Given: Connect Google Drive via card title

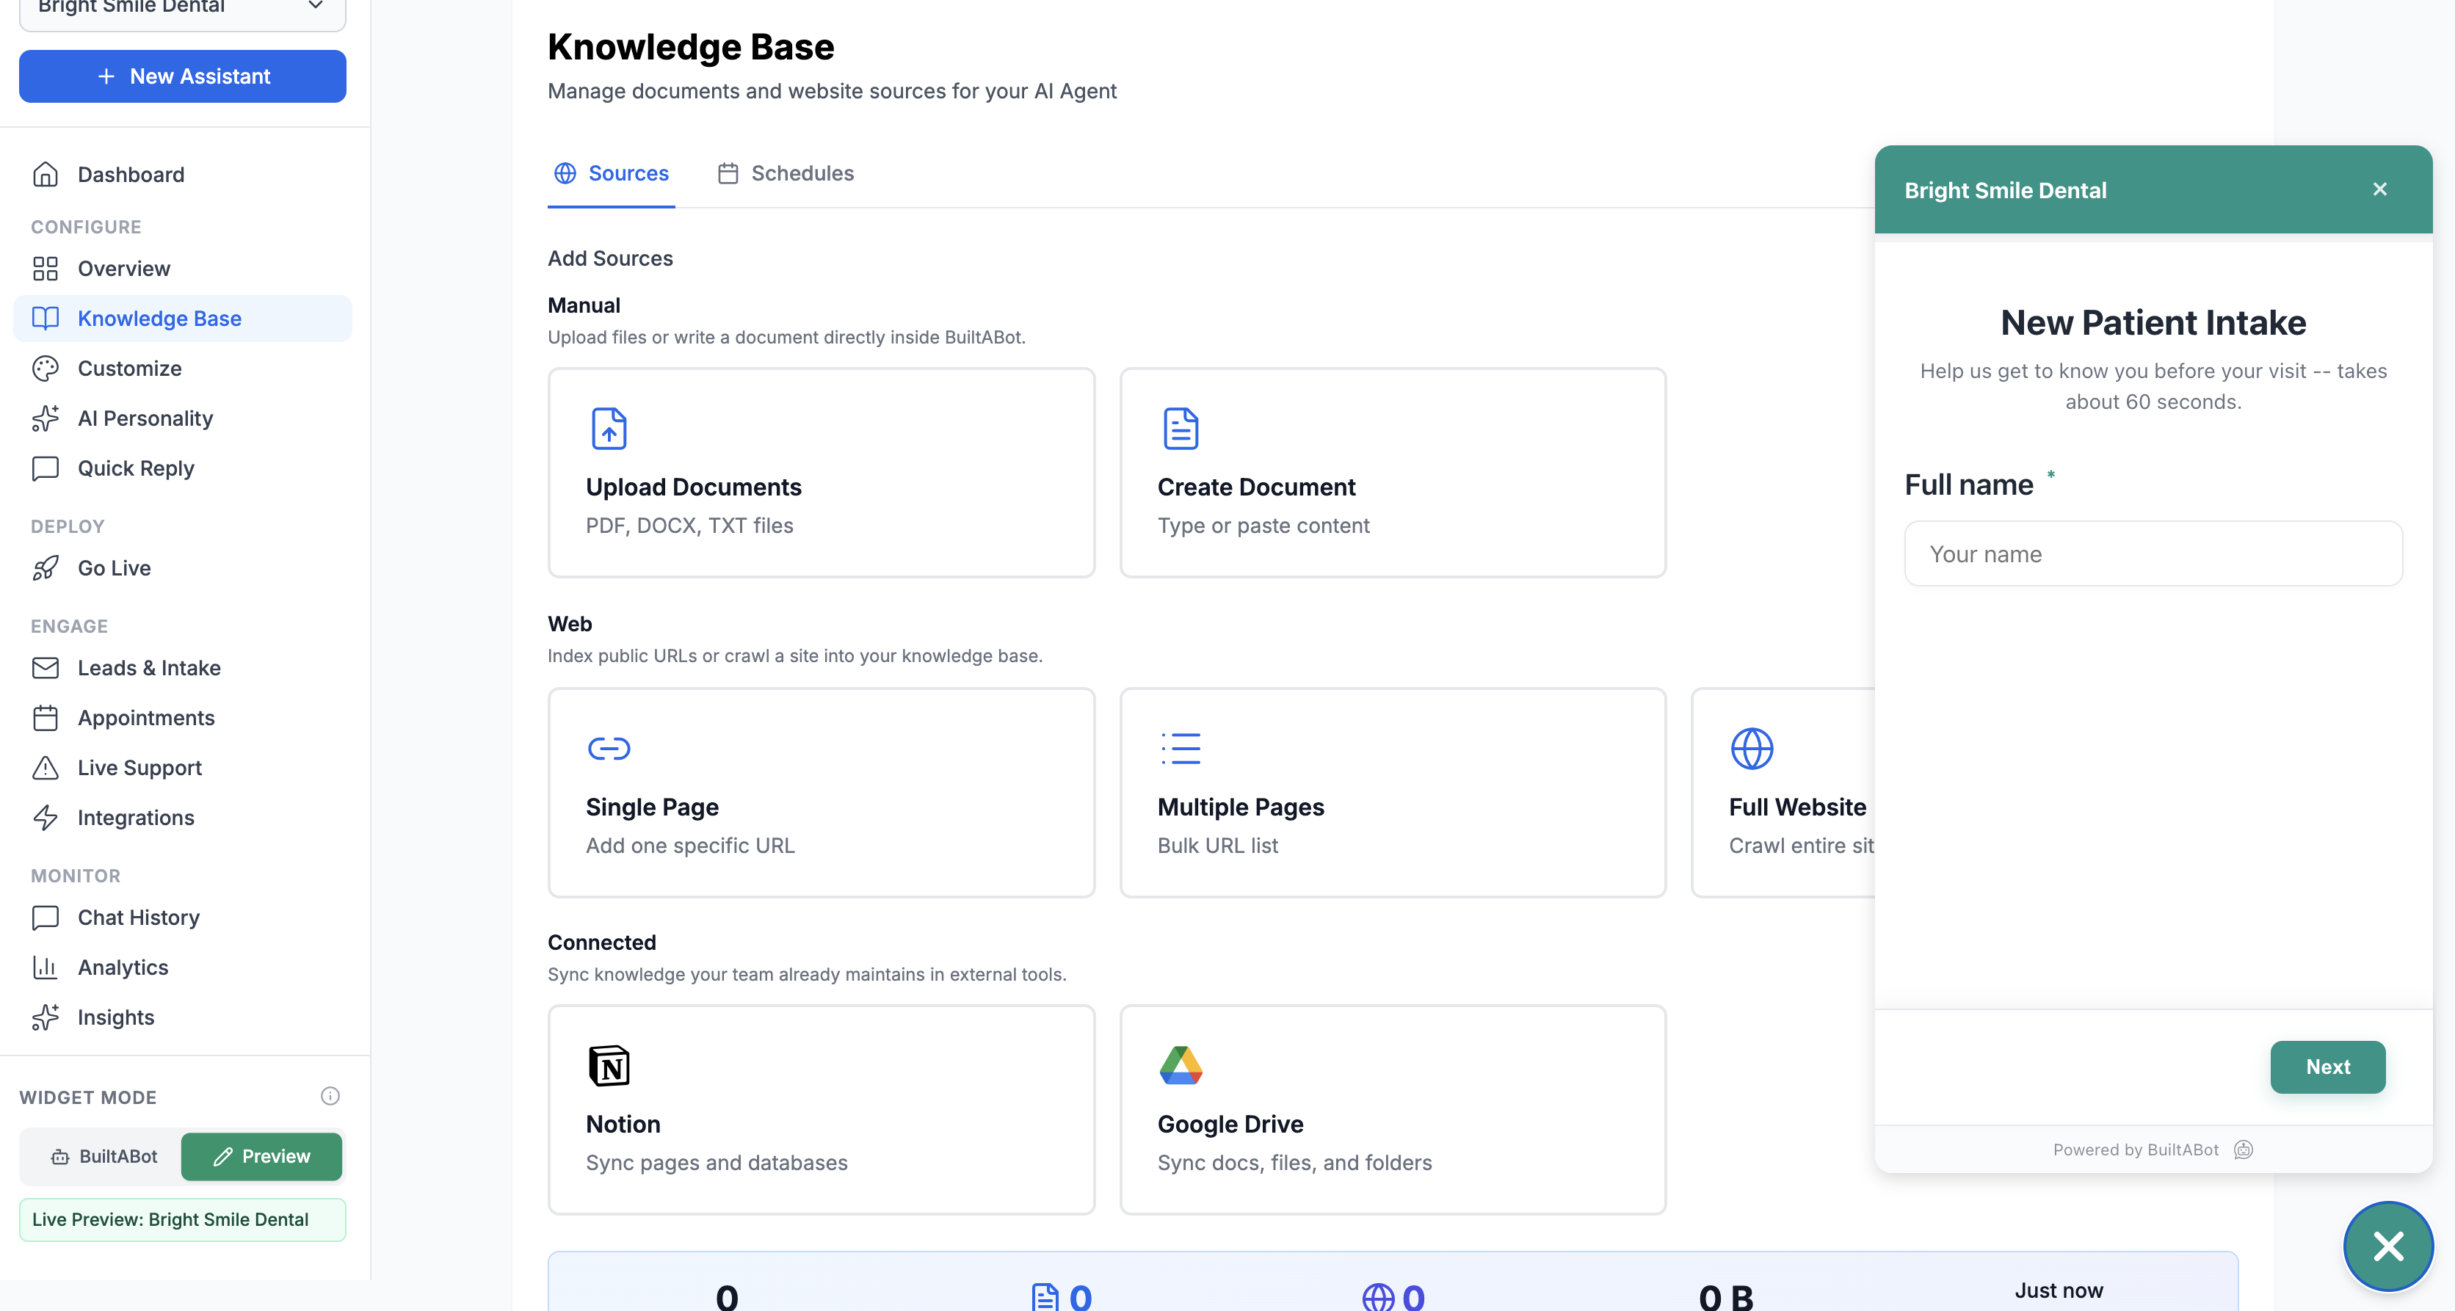Looking at the screenshot, I should click(x=1230, y=1125).
